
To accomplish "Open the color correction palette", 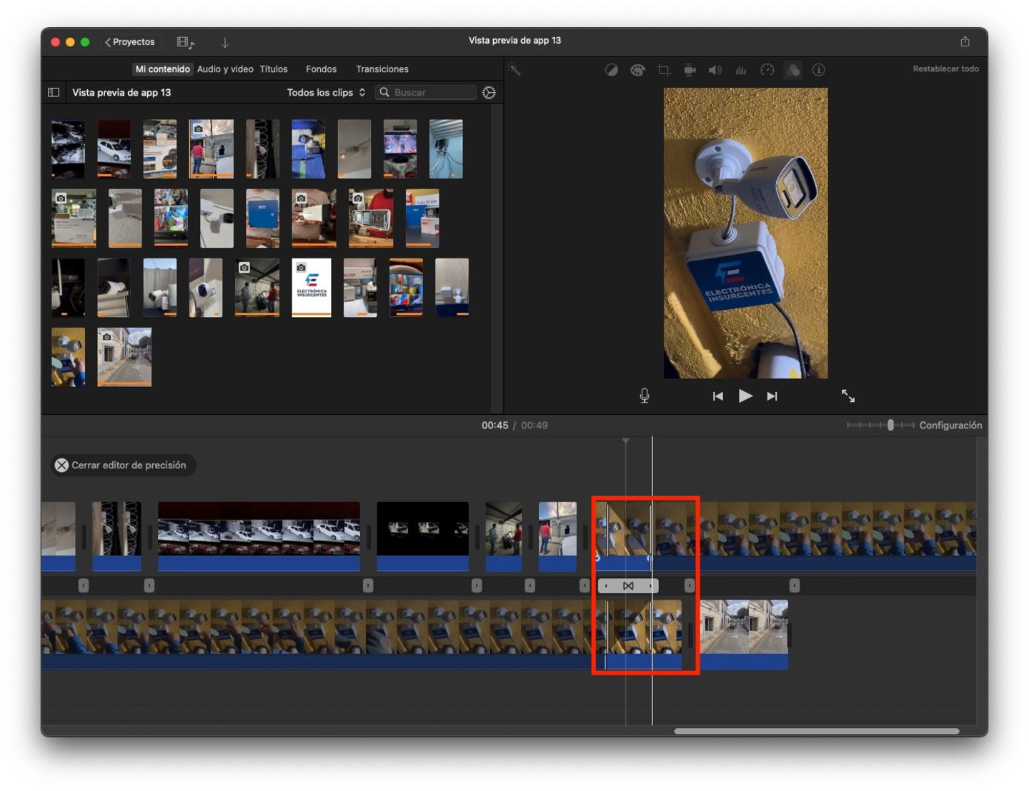I will (x=637, y=69).
